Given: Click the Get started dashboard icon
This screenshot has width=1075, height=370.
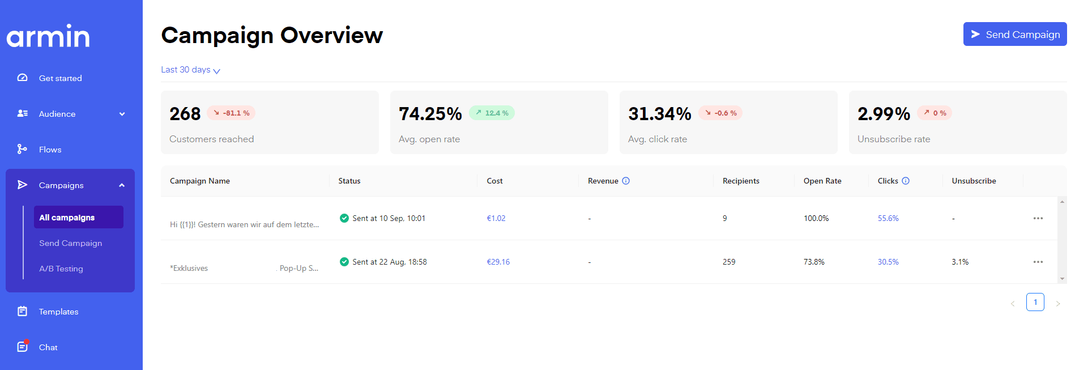Looking at the screenshot, I should tap(22, 78).
